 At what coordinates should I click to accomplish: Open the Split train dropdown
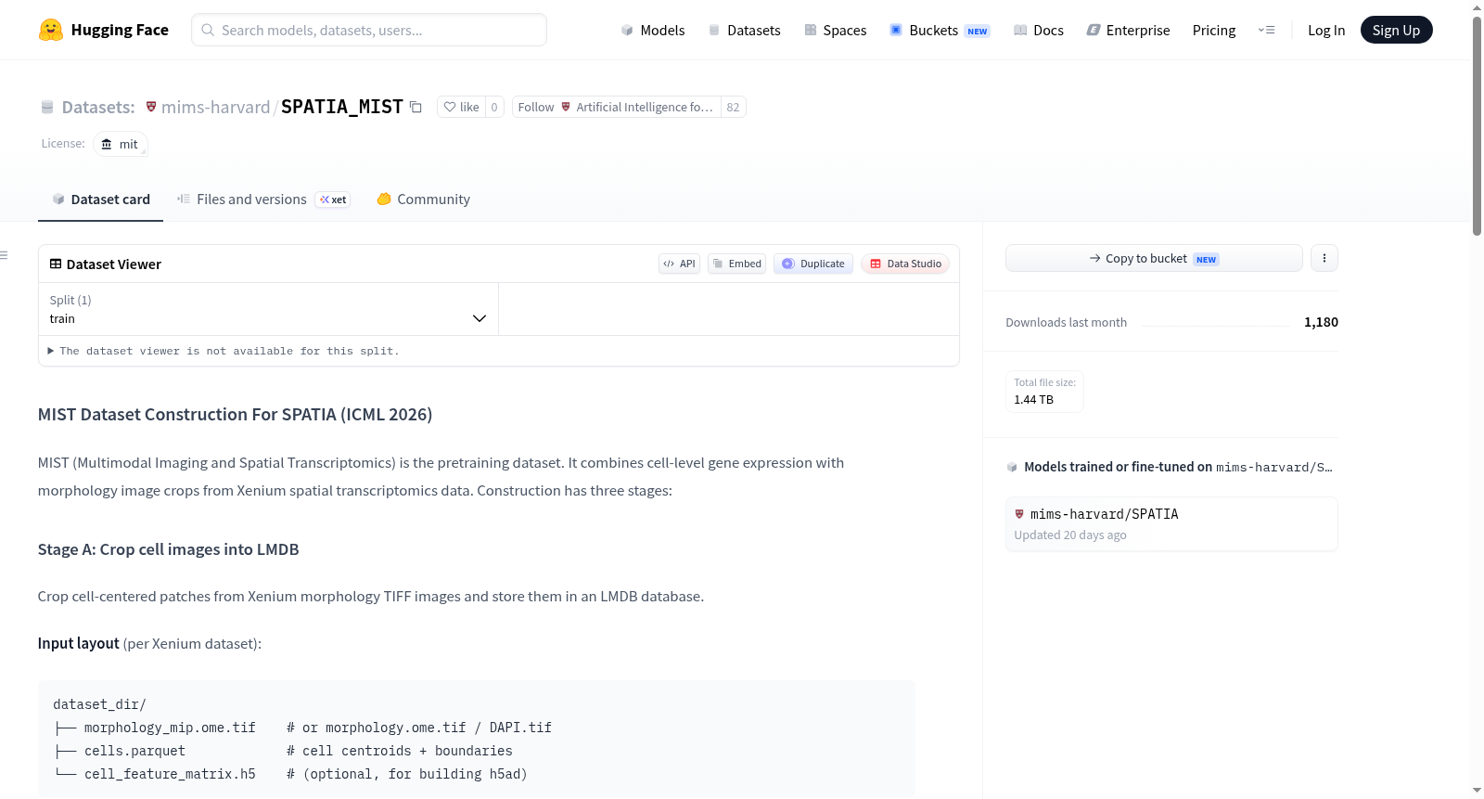click(268, 309)
